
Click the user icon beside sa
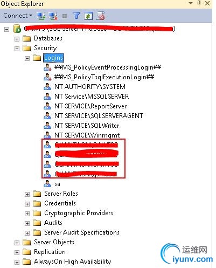tap(47, 184)
